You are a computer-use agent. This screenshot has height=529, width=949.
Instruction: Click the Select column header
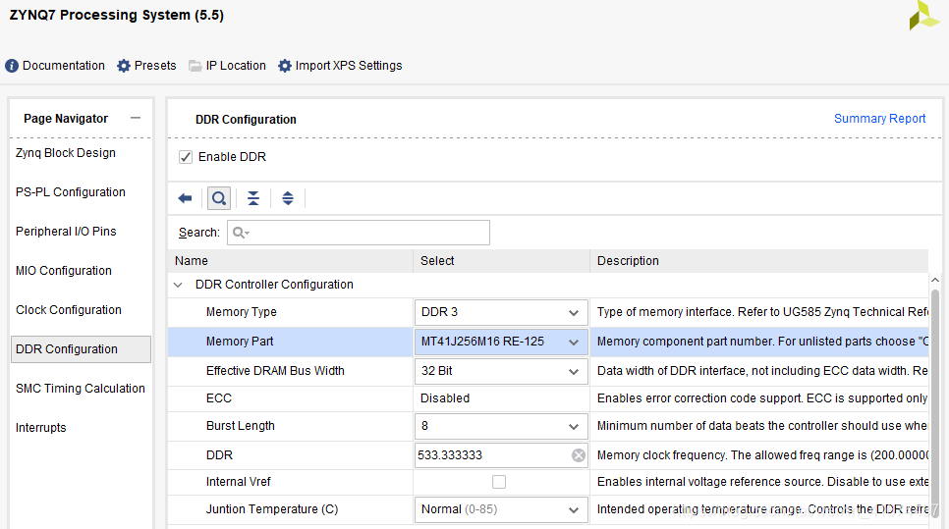[501, 261]
